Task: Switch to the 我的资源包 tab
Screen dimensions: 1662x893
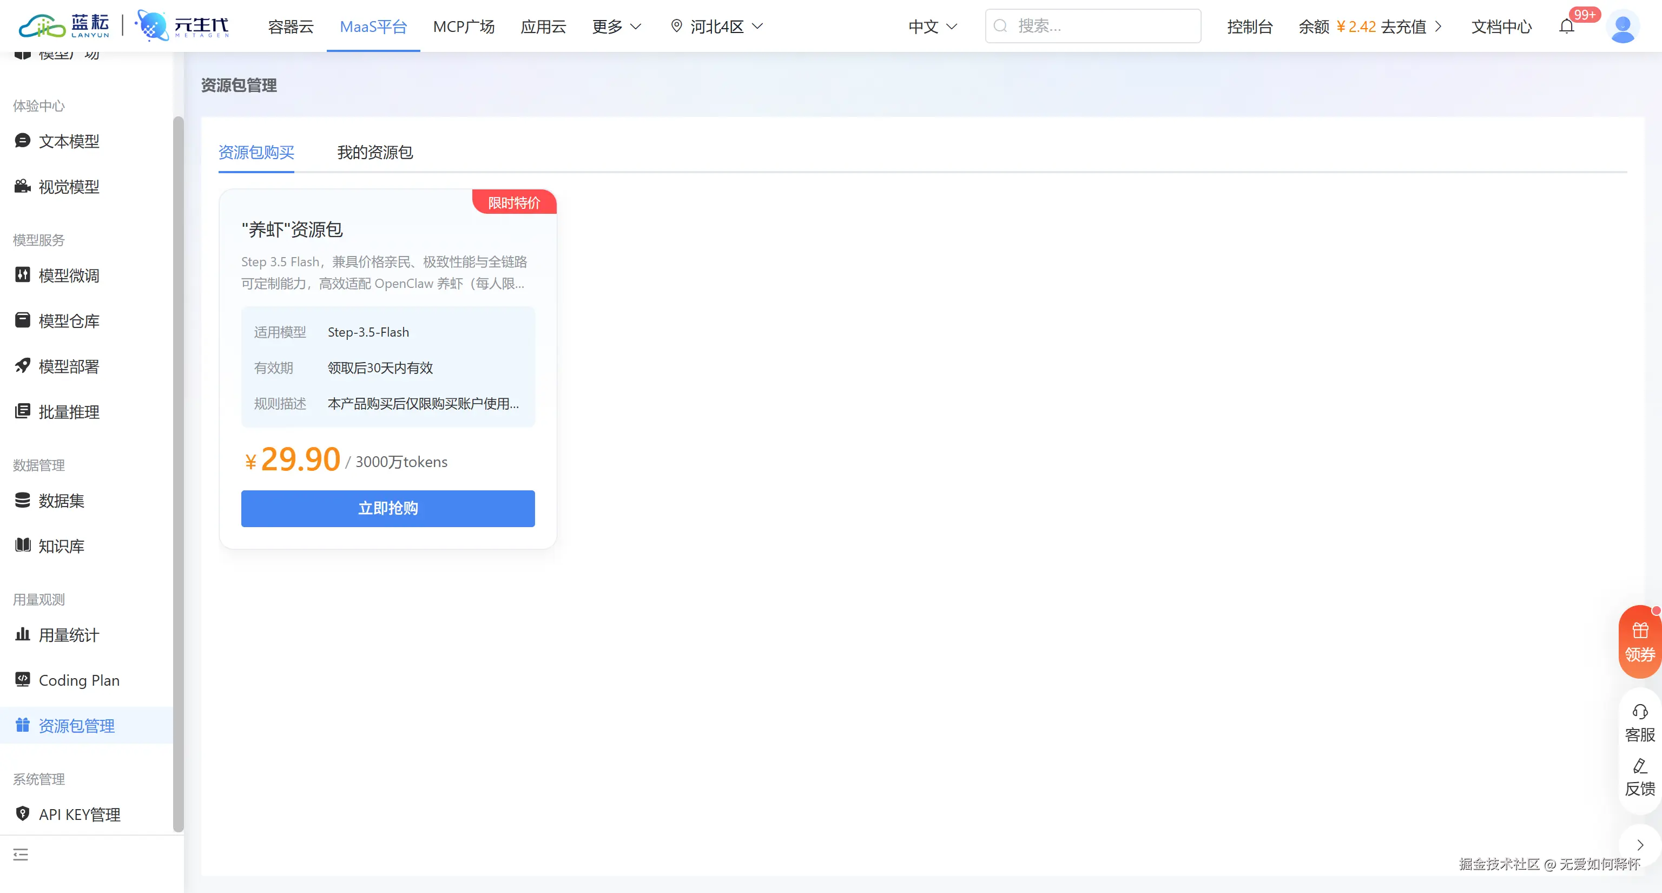Action: (x=374, y=153)
